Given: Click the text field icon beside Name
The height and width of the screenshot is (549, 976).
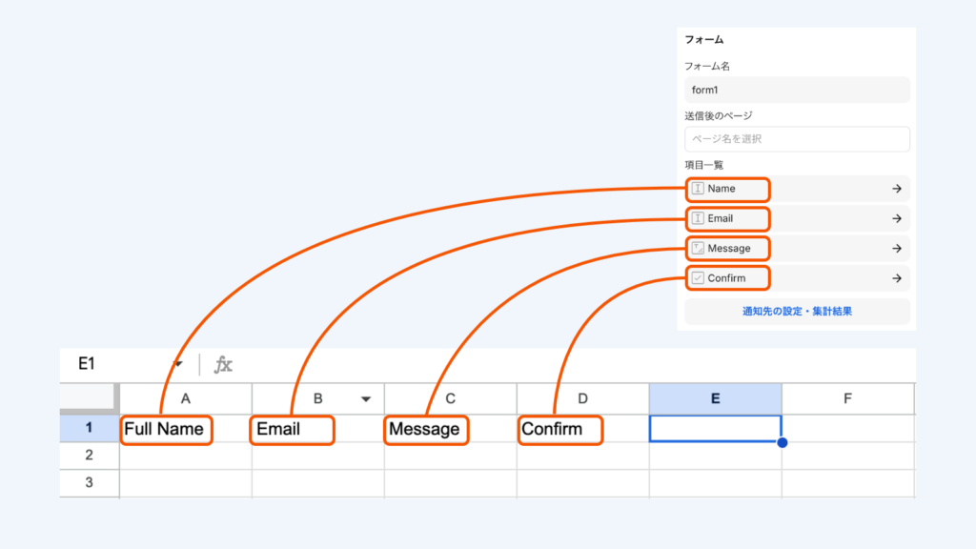Looking at the screenshot, I should [699, 189].
